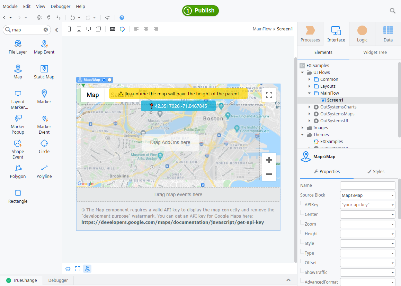The width and height of the screenshot is (401, 286).
Task: Collapse the MainFlow node
Action: (x=310, y=93)
